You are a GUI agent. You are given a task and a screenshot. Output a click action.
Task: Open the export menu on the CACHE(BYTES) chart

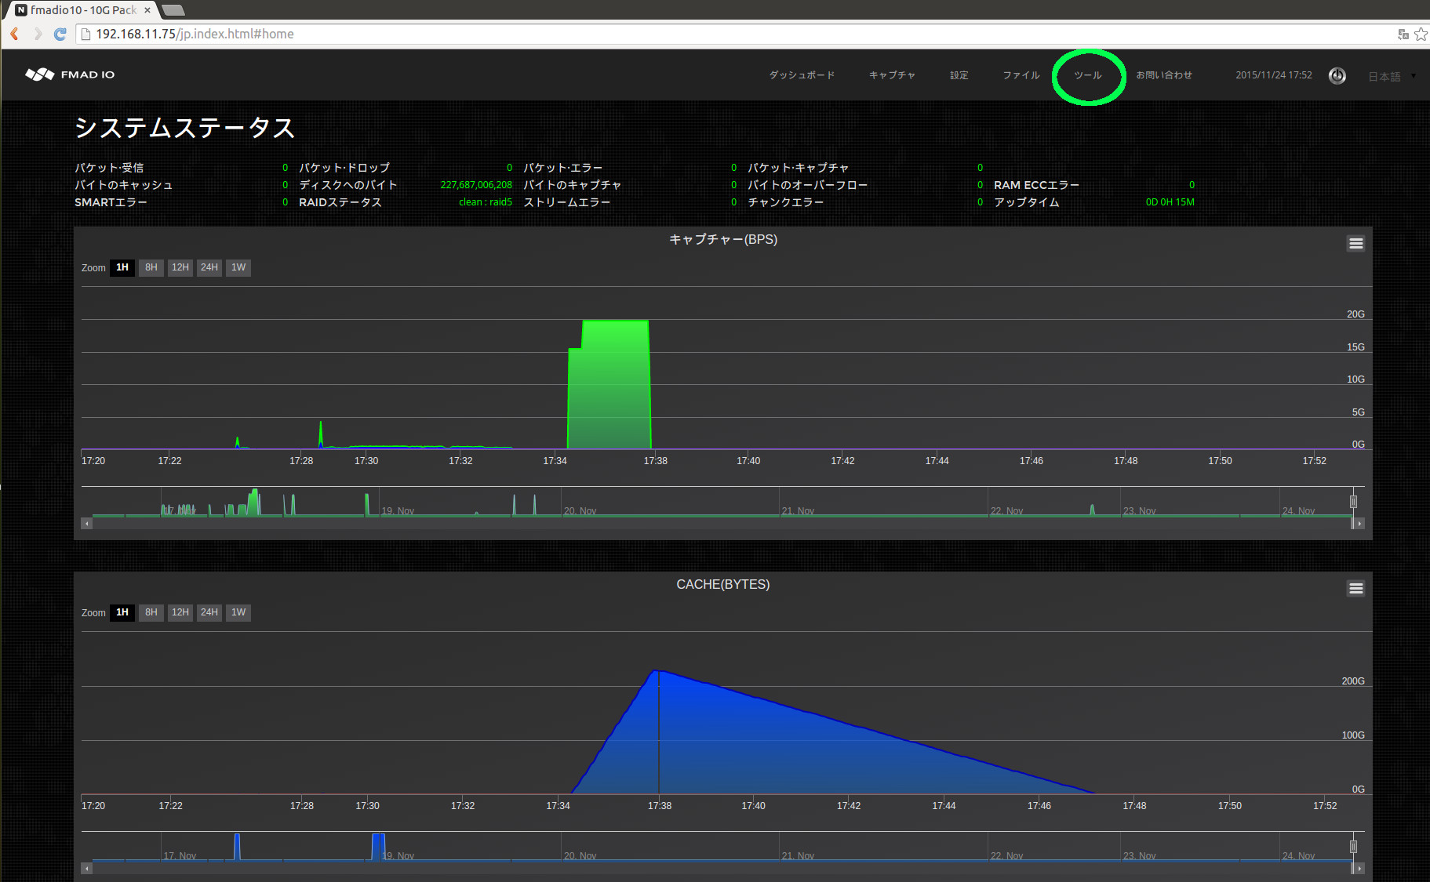click(1355, 588)
